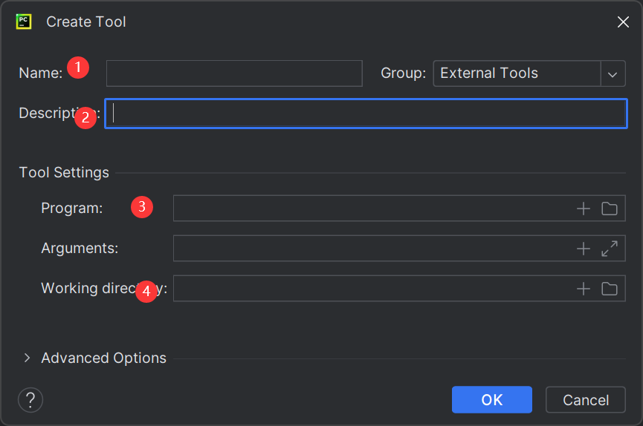
Task: Open the Group dropdown arrow
Action: 613,73
